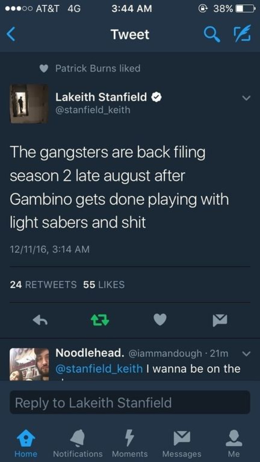260x462 pixels.
Task: Open Lakeith Stanfield profile picture
Action: [x=29, y=104]
